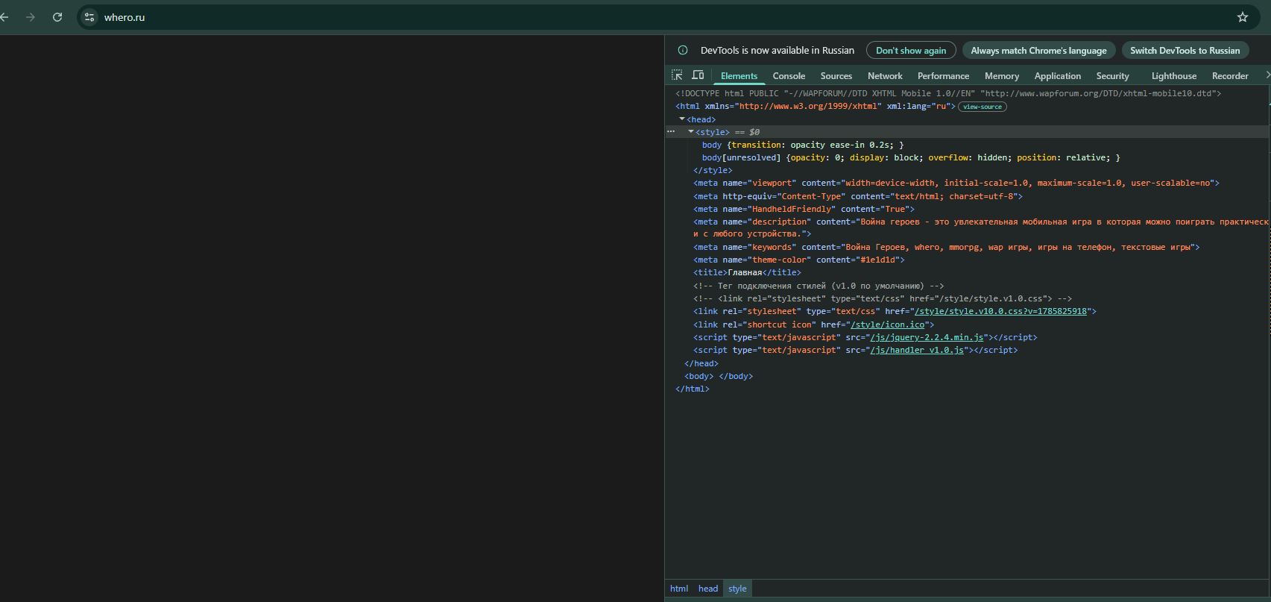Open the ellipsis actions for style node
This screenshot has width=1271, height=602.
click(x=671, y=132)
